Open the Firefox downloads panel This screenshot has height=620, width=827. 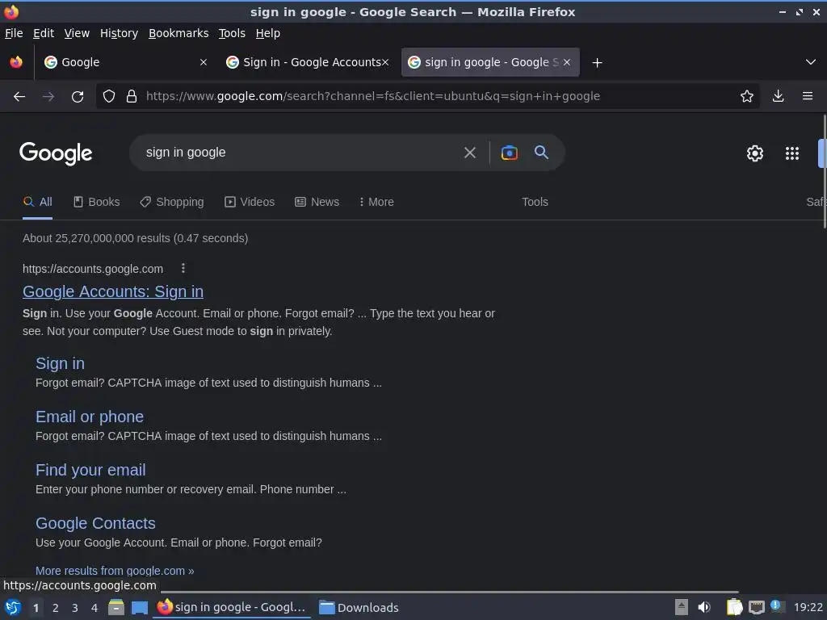[x=778, y=96]
